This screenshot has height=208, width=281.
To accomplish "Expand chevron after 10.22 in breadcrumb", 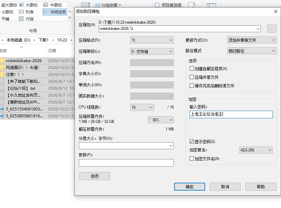I will pos(71,40).
